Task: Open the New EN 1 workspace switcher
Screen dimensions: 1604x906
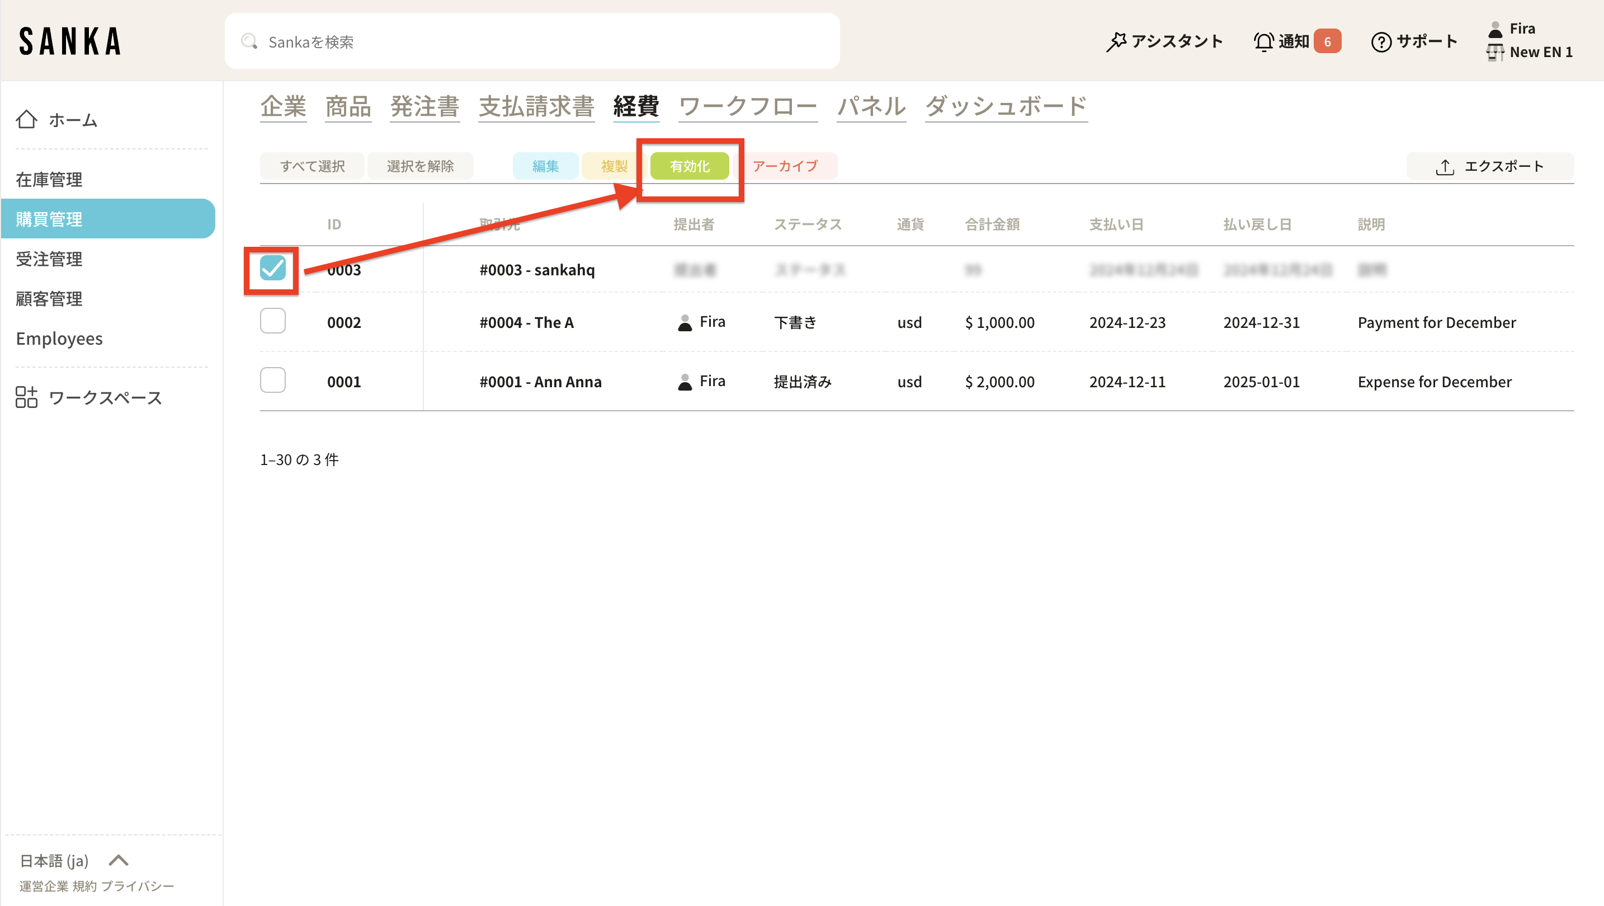Action: [x=1531, y=53]
